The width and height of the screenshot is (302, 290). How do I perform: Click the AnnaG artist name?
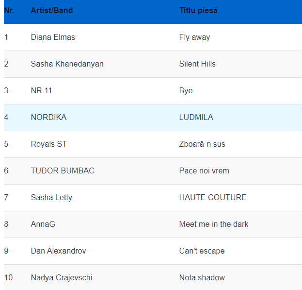coord(42,224)
